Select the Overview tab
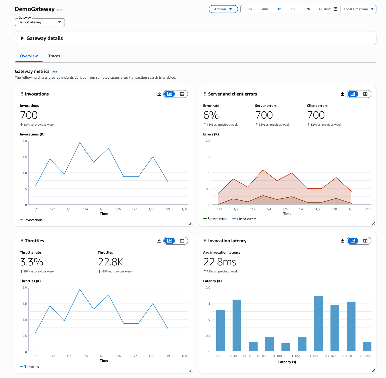386x378 pixels. [29, 56]
